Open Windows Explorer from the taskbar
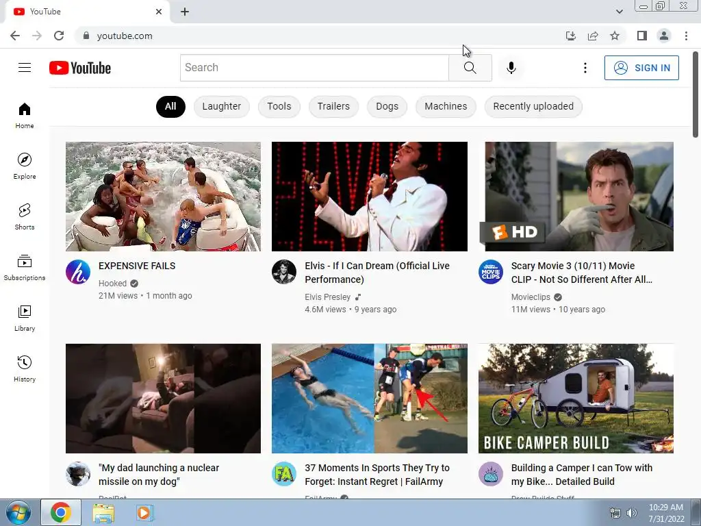The image size is (701, 526). [x=103, y=512]
